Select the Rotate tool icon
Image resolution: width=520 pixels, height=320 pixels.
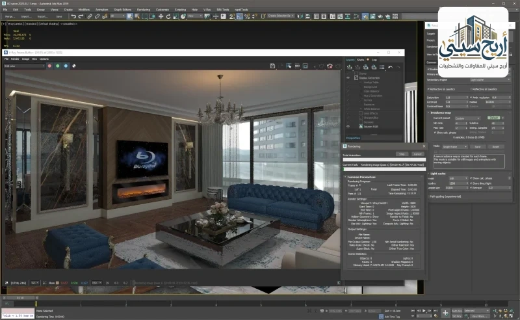[168, 16]
